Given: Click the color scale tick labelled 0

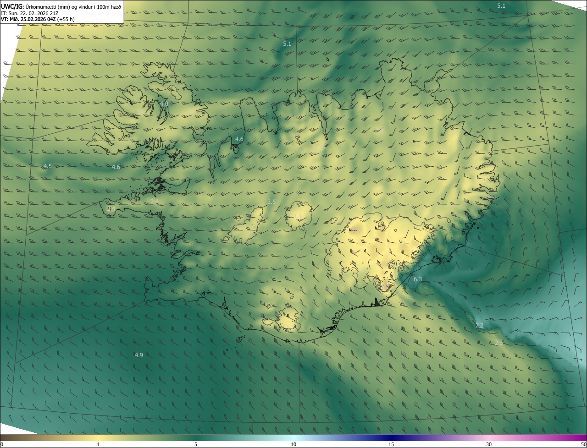Looking at the screenshot, I should (x=2, y=444).
